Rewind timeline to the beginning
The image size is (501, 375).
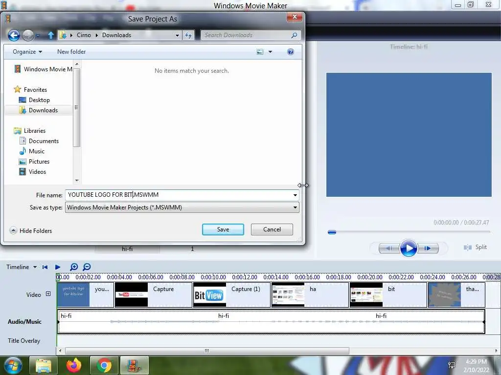point(45,267)
